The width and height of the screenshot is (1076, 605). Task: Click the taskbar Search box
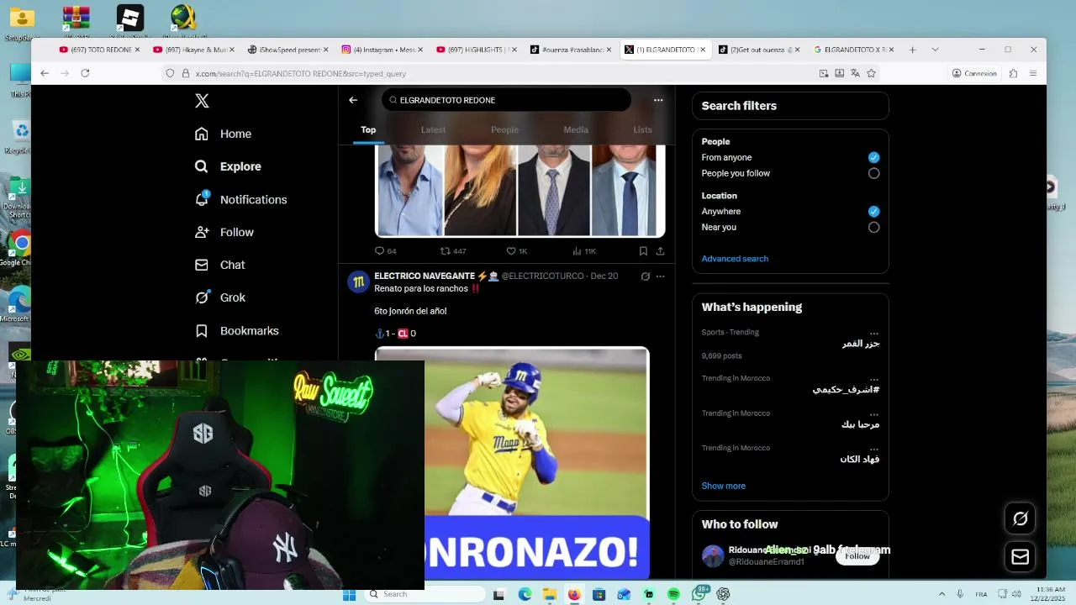tap(425, 594)
